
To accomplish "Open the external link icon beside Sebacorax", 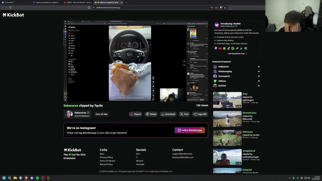I will 88,113.
